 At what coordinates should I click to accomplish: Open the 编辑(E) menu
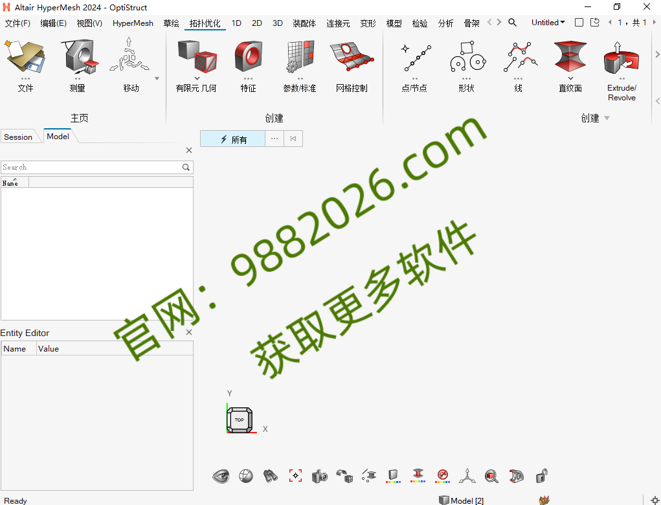pos(53,23)
